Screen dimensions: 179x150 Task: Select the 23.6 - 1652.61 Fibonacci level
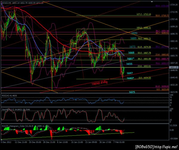[144, 66]
